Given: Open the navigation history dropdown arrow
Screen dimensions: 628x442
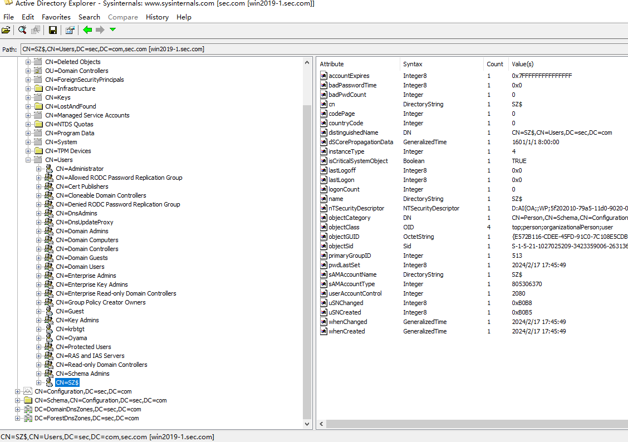Looking at the screenshot, I should (113, 30).
